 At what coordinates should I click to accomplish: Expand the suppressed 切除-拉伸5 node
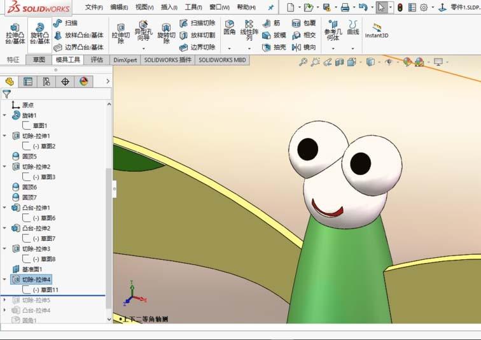pos(4,300)
